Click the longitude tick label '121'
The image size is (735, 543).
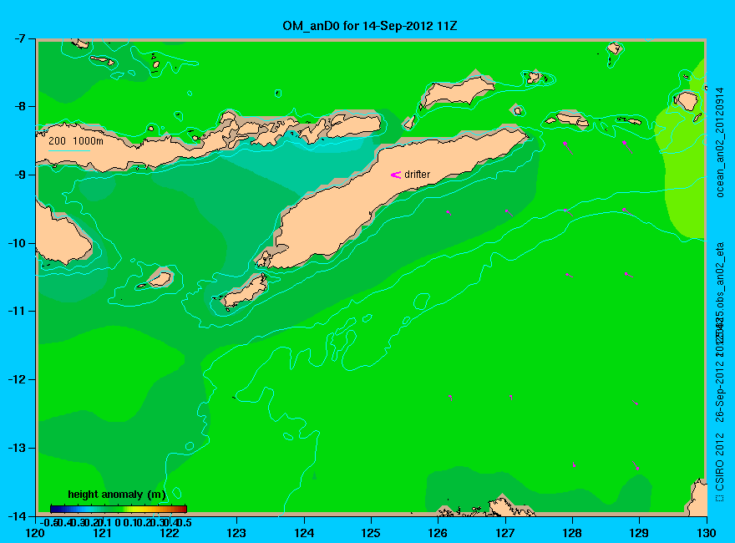pyautogui.click(x=102, y=533)
